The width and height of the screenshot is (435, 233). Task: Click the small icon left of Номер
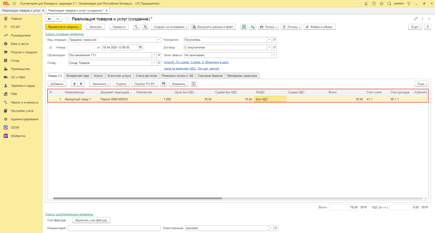[51, 48]
